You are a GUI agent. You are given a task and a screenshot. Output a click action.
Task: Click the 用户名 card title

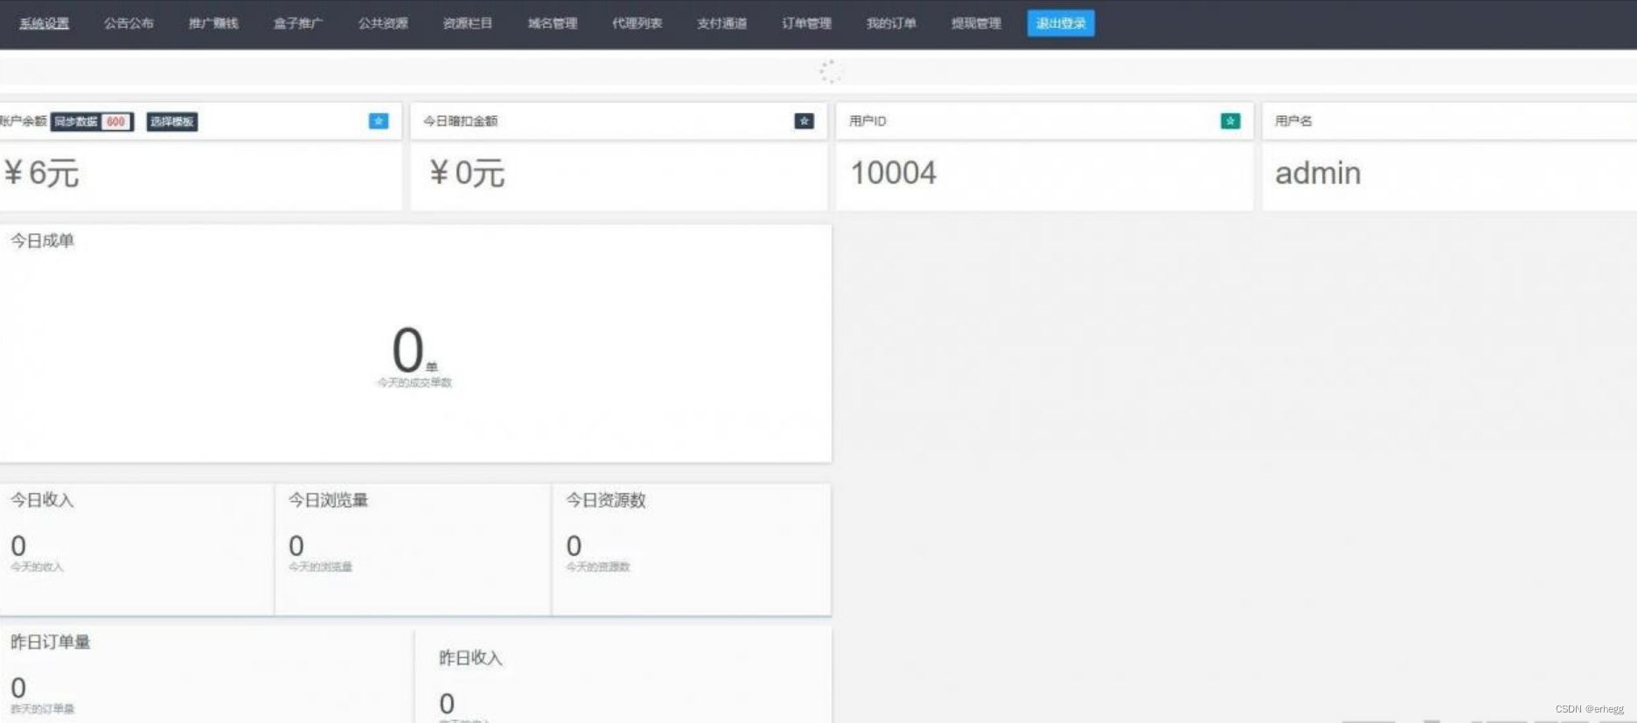pyautogui.click(x=1293, y=121)
